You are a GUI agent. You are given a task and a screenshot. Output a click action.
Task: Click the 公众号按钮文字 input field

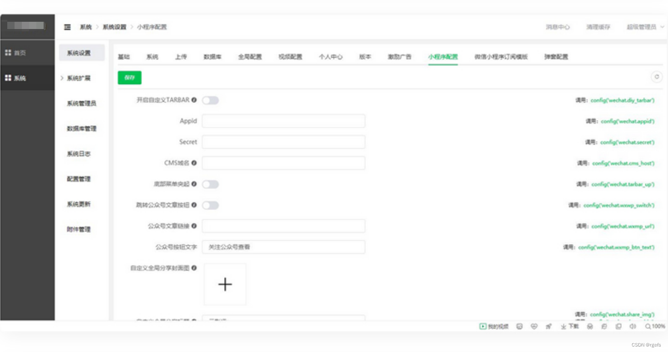[x=283, y=247]
